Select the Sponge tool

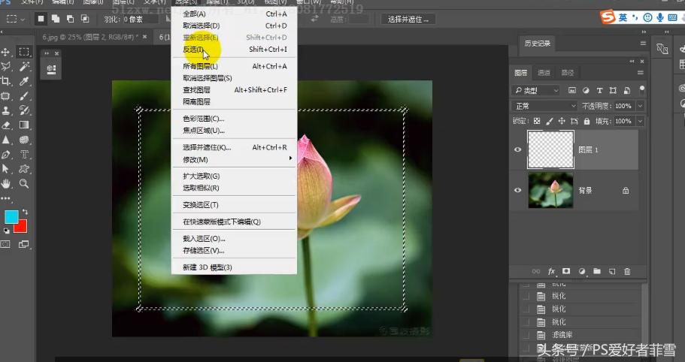24,140
